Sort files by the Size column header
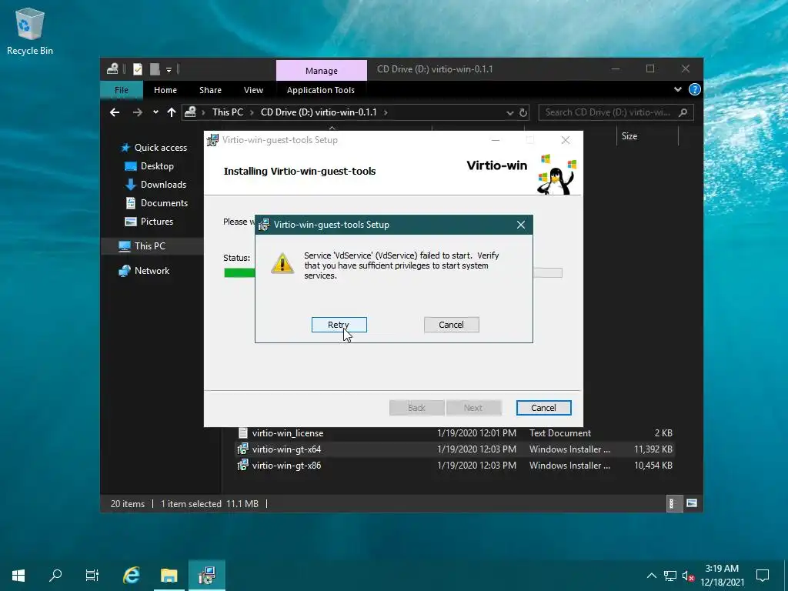 click(x=647, y=136)
